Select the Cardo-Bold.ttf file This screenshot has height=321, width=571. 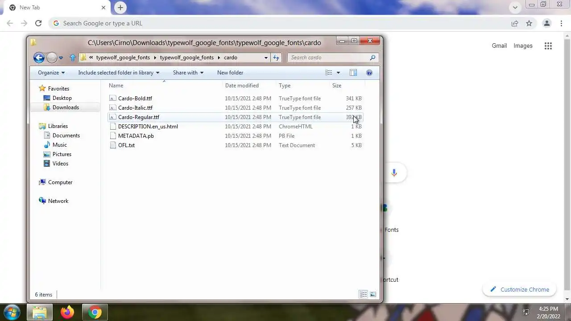point(236,99)
